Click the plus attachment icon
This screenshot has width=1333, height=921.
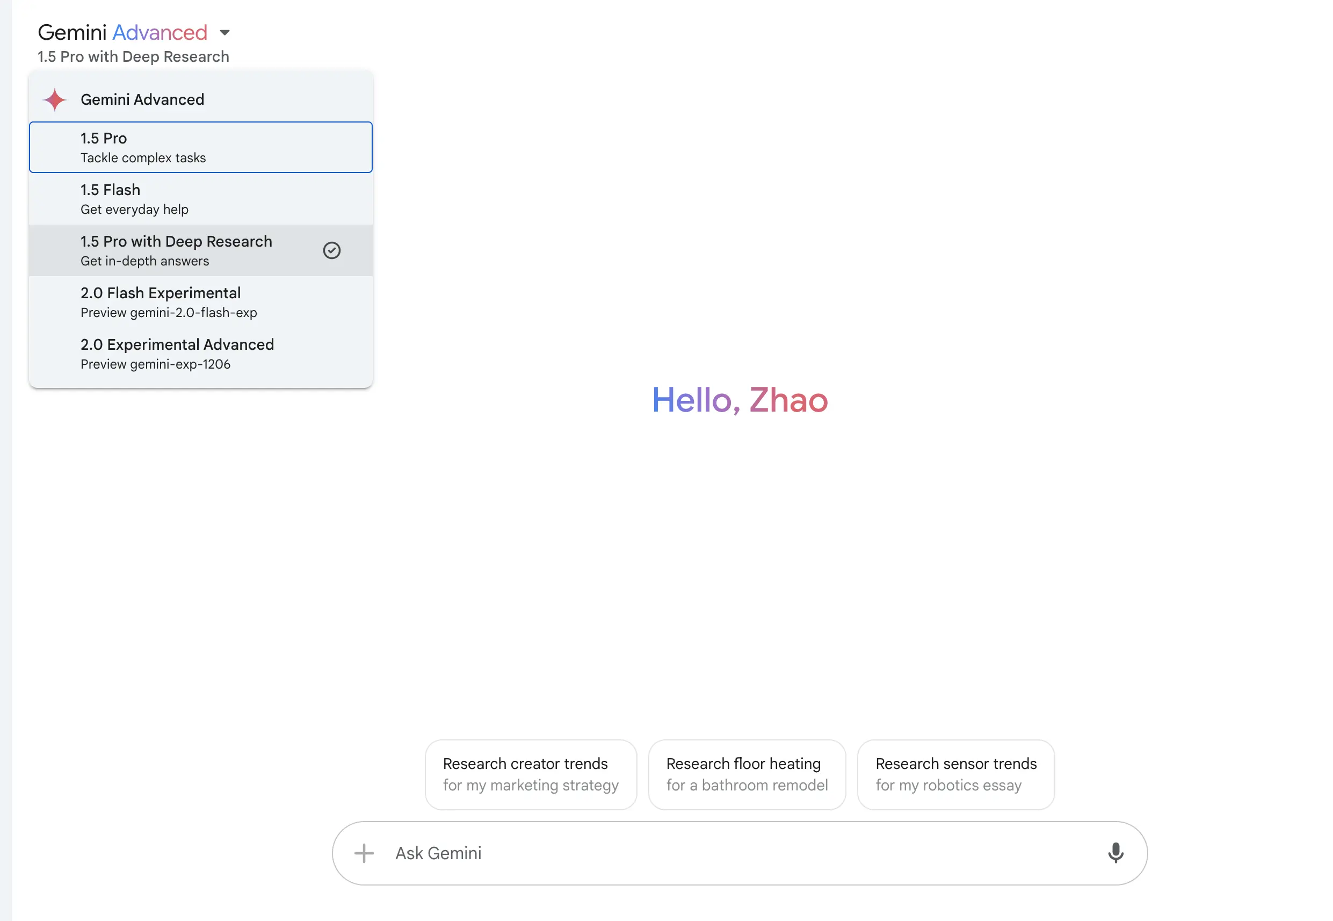point(364,853)
